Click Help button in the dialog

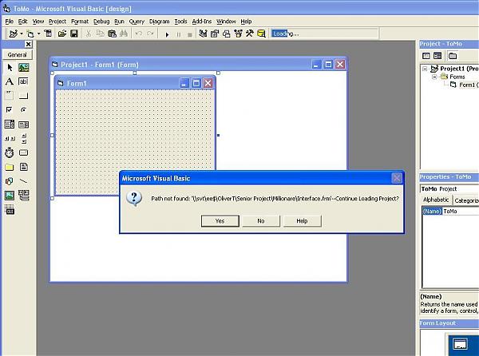(x=302, y=221)
